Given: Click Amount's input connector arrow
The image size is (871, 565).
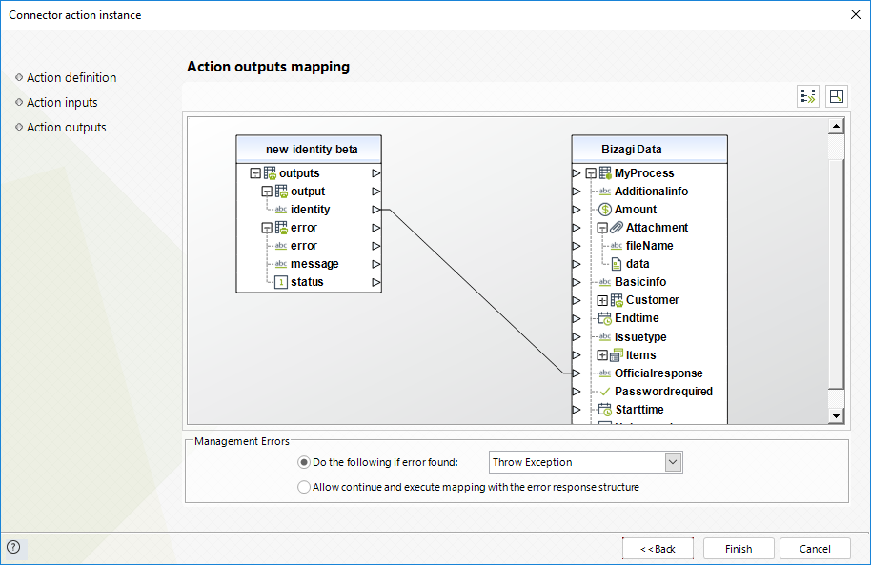Looking at the screenshot, I should coord(577,210).
